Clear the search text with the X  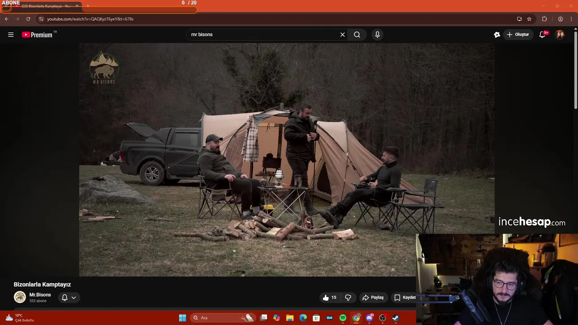point(342,34)
